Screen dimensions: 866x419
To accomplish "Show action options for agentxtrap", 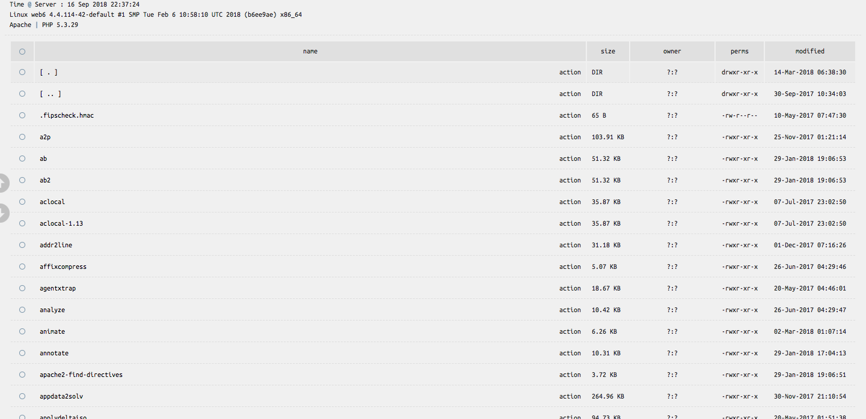I will click(570, 288).
